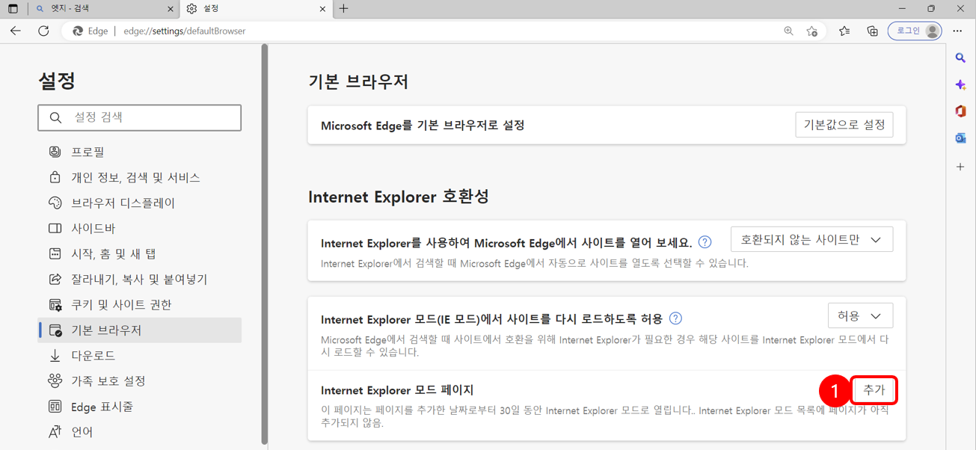Open the Settings and more ellipsis menu
This screenshot has height=450, width=976.
click(x=958, y=31)
